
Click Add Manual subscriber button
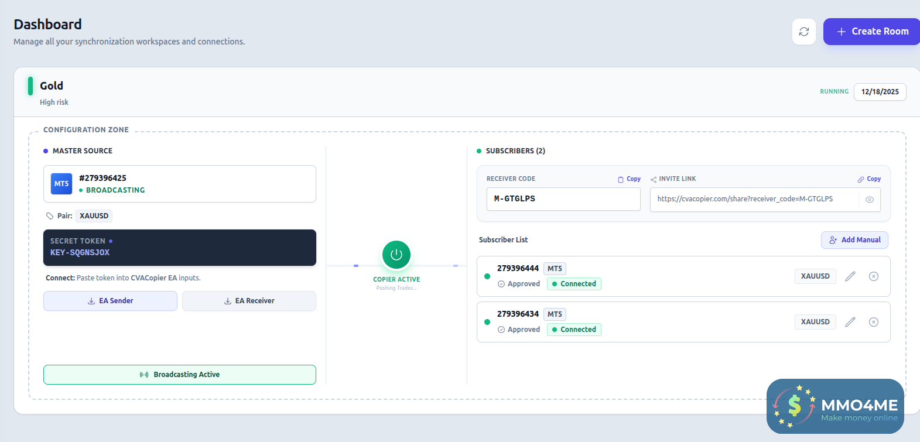point(854,240)
